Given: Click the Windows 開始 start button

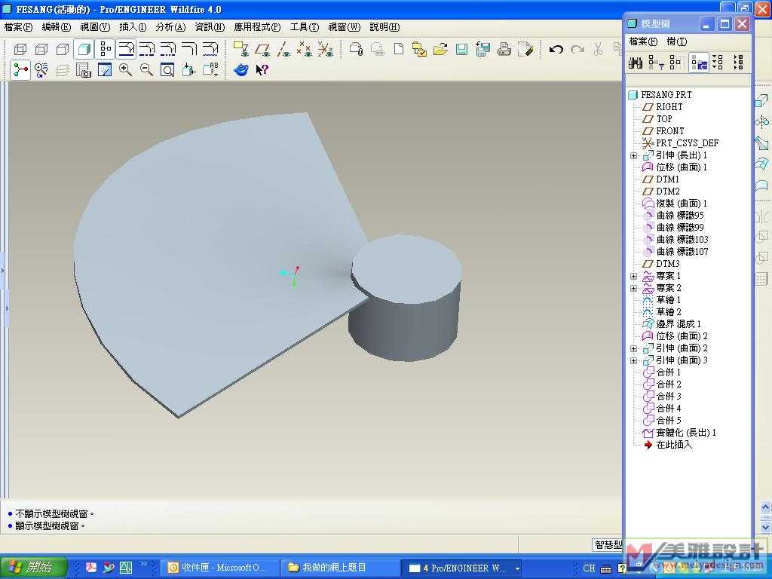Looking at the screenshot, I should pyautogui.click(x=33, y=568).
